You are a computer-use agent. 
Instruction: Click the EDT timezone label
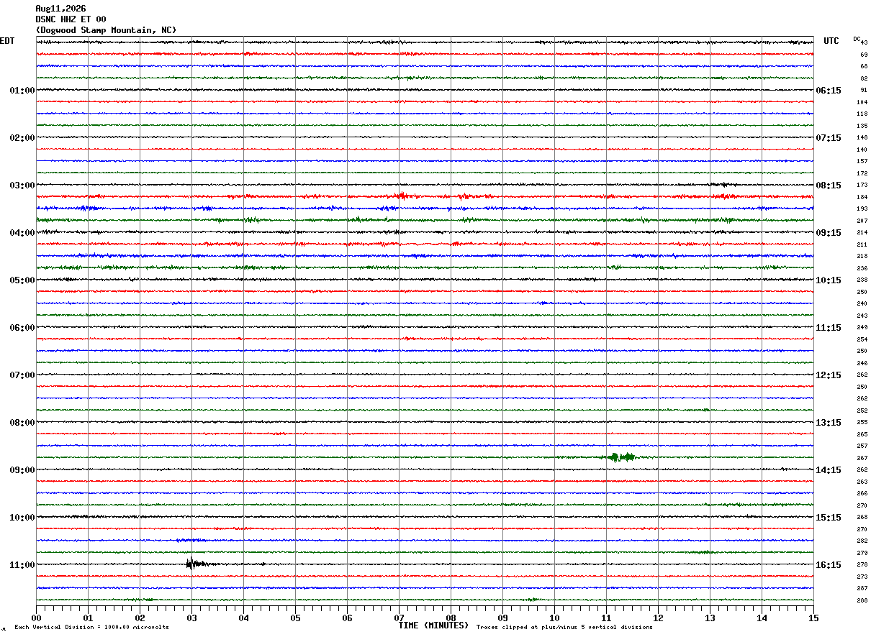click(x=6, y=41)
